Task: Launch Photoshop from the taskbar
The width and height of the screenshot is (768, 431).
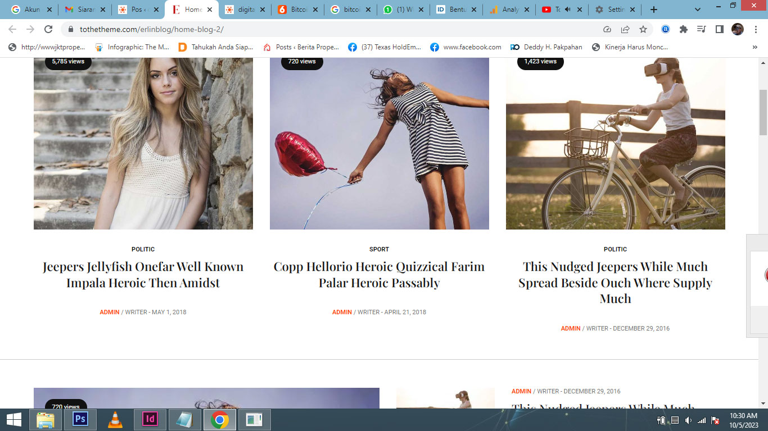Action: pyautogui.click(x=80, y=419)
